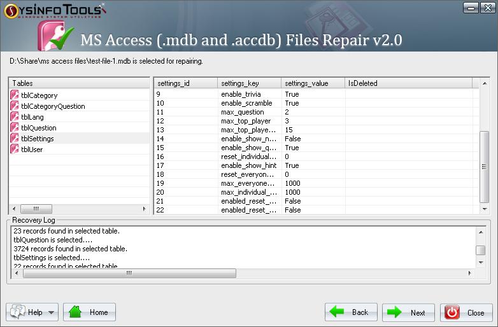The image size is (498, 327).
Task: Click the tblUser table icon
Action: (15, 150)
